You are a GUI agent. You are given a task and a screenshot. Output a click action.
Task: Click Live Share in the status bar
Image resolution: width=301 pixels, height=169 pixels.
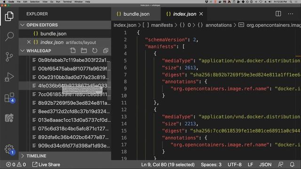click(x=46, y=165)
